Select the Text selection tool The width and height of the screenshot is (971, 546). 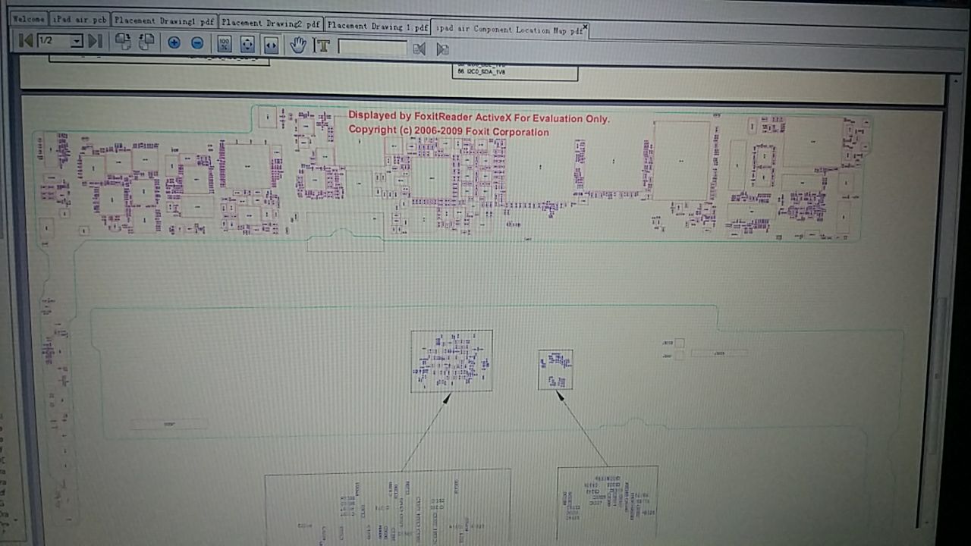pyautogui.click(x=322, y=46)
